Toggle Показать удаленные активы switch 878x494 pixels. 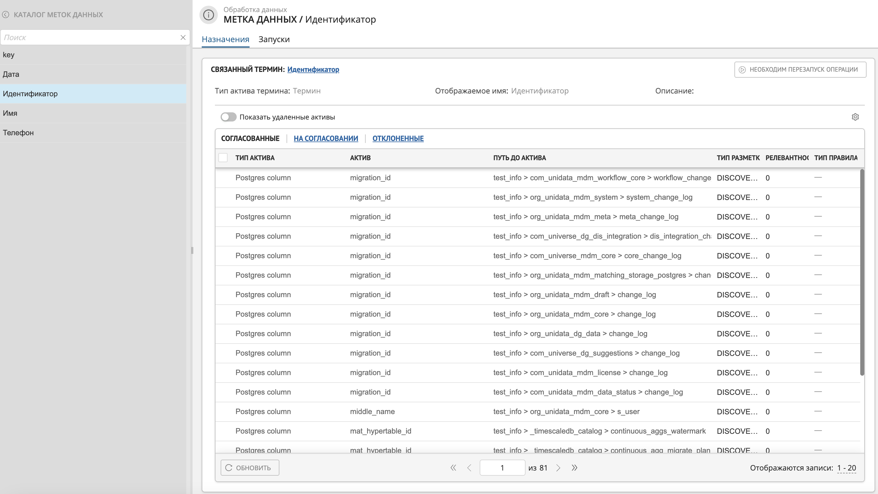click(x=228, y=117)
